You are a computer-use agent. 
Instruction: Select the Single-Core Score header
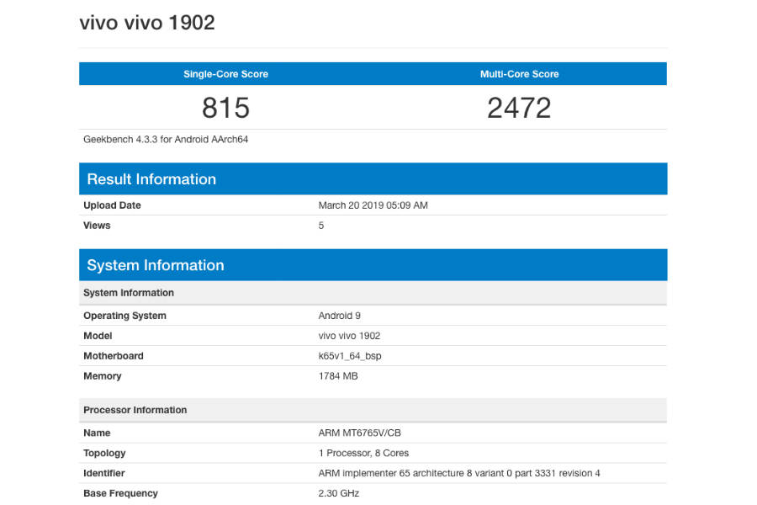click(x=225, y=74)
